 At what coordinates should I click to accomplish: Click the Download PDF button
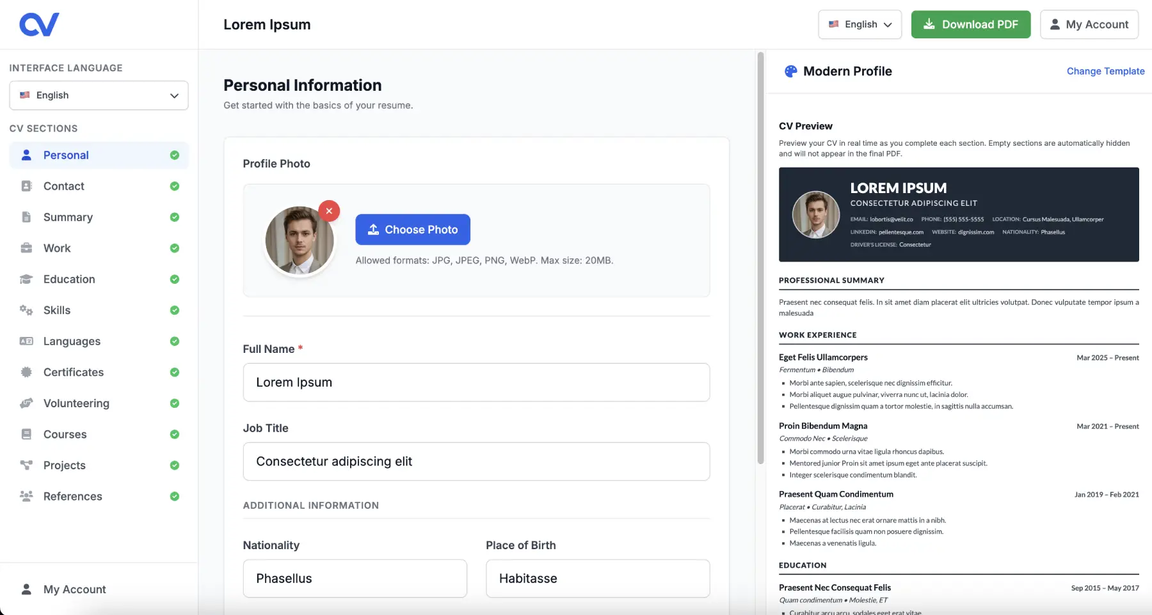970,24
